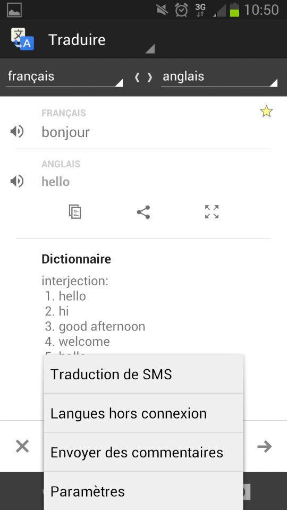Tap the translated word hello

[x=56, y=182]
